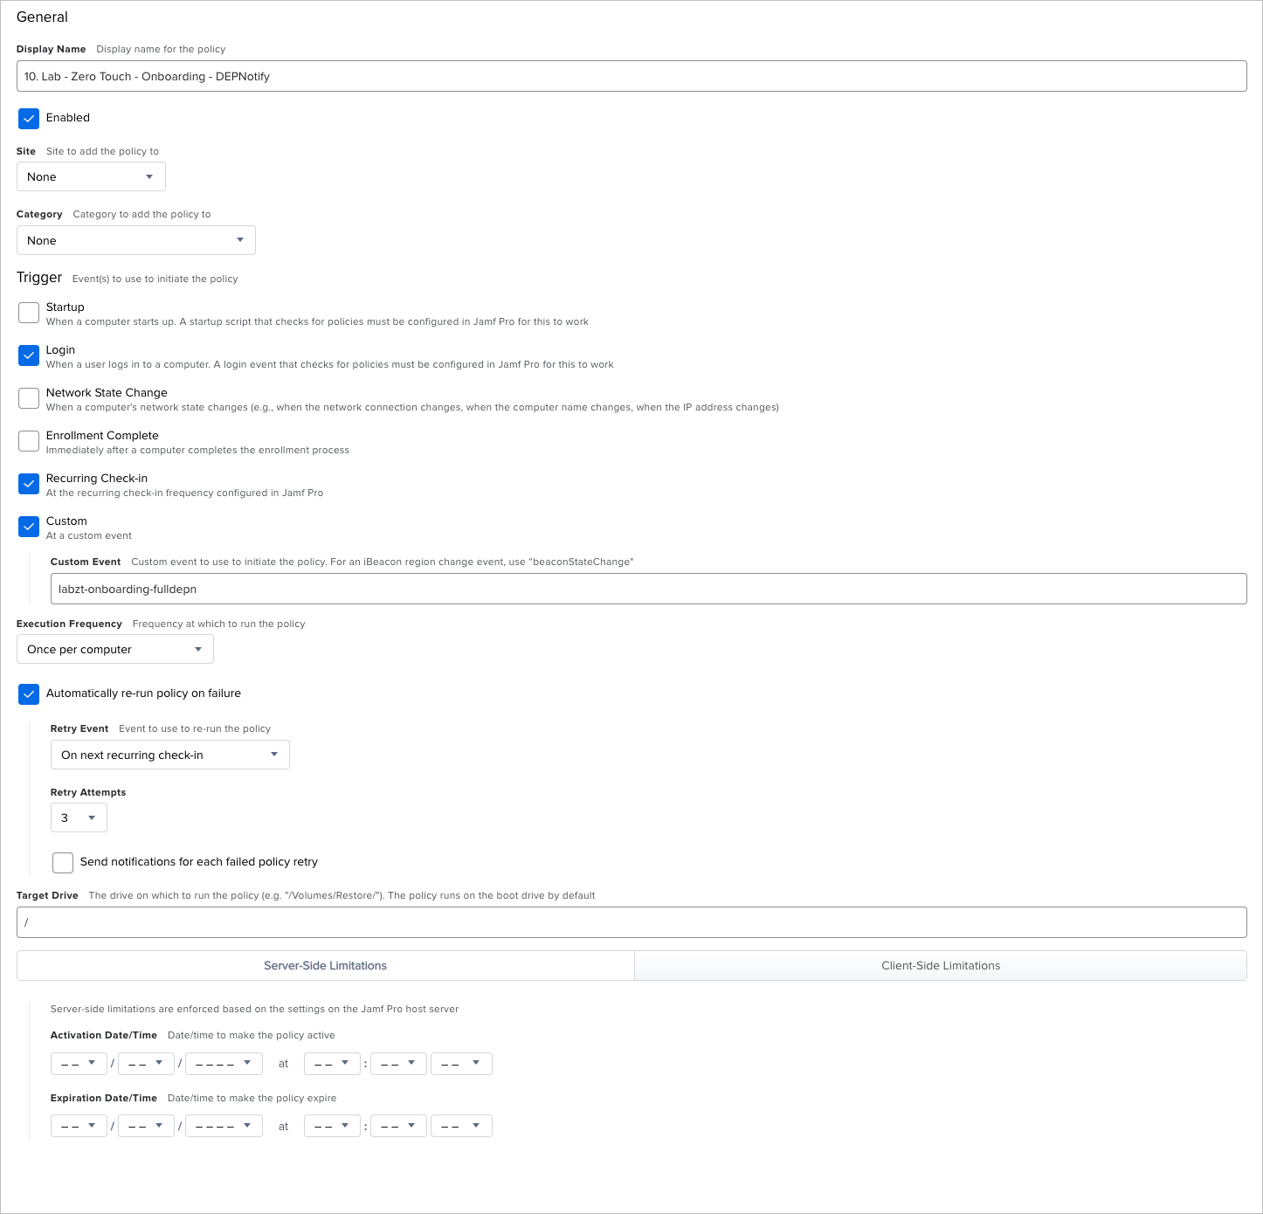Open the Expiration AM/PM dropdown
Image resolution: width=1263 pixels, height=1214 pixels.
click(461, 1126)
